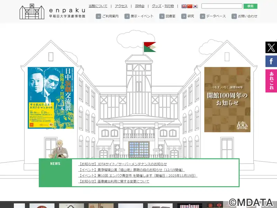The width and height of the screenshot is (277, 208).
Task: Switch site language to Korean flag
Action: (x=195, y=6)
